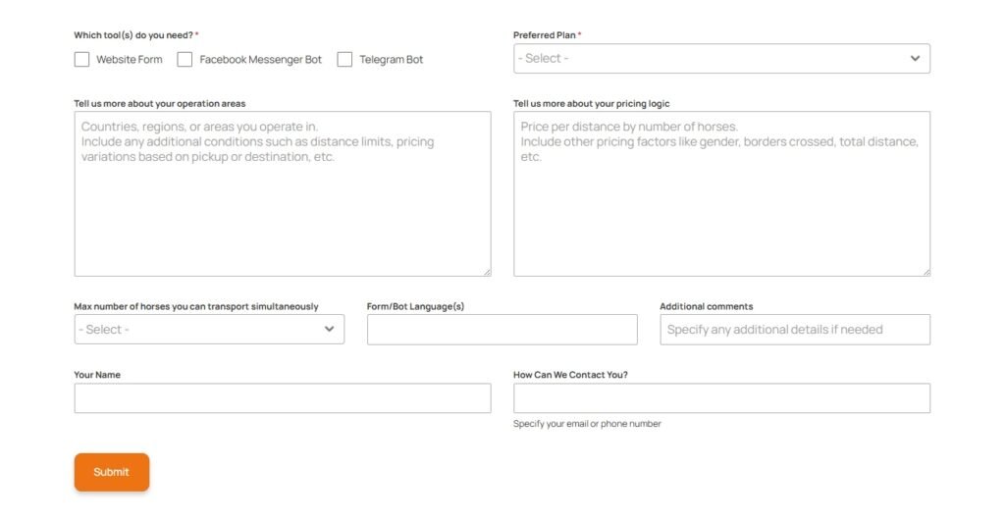Focus the Your Name input box
Viewport: 1005px width, 523px height.
pos(282,398)
